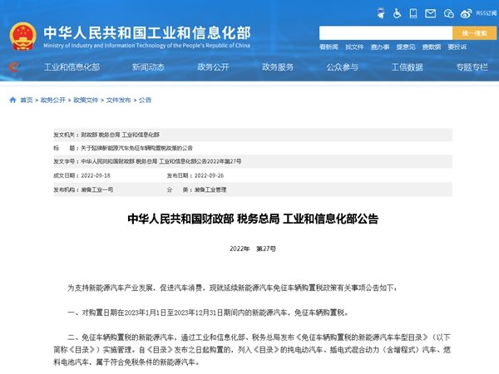
Task: Click the national emblem logo
Action: click(22, 37)
